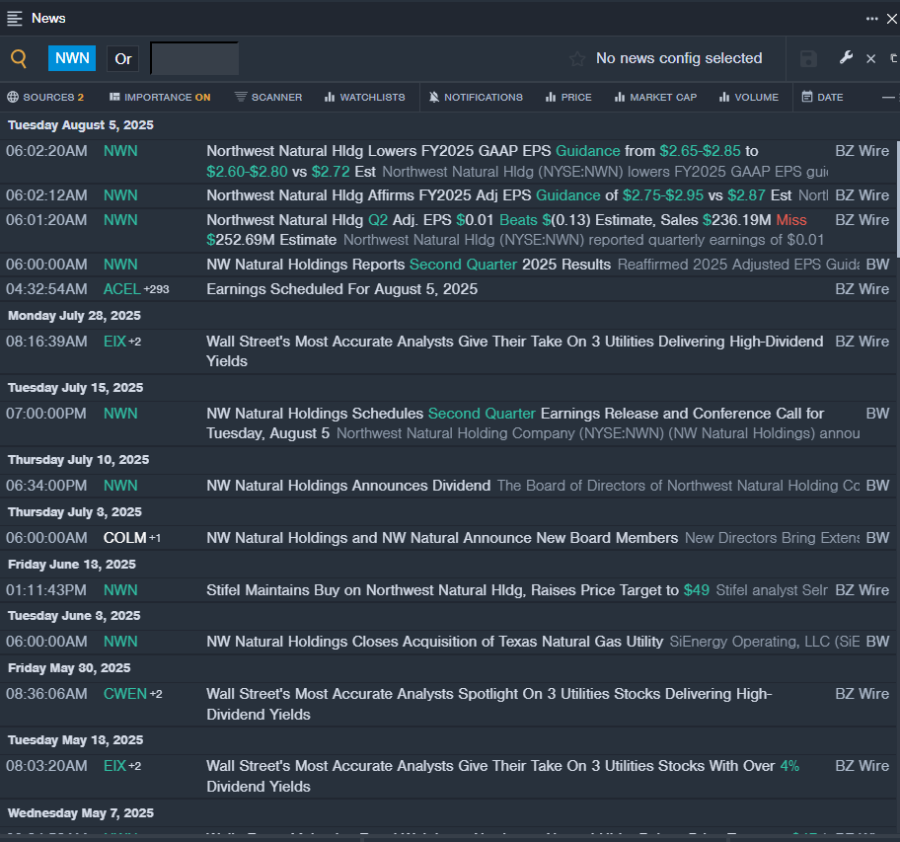Click the funnel icon beside Scanner
The height and width of the screenshot is (842, 900).
241,97
